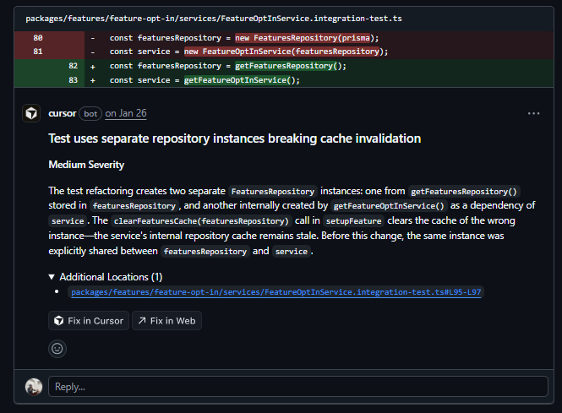This screenshot has height=413, width=562.
Task: Click the inline code 'getFeatureOptInService()' in comment
Action: (x=389, y=206)
